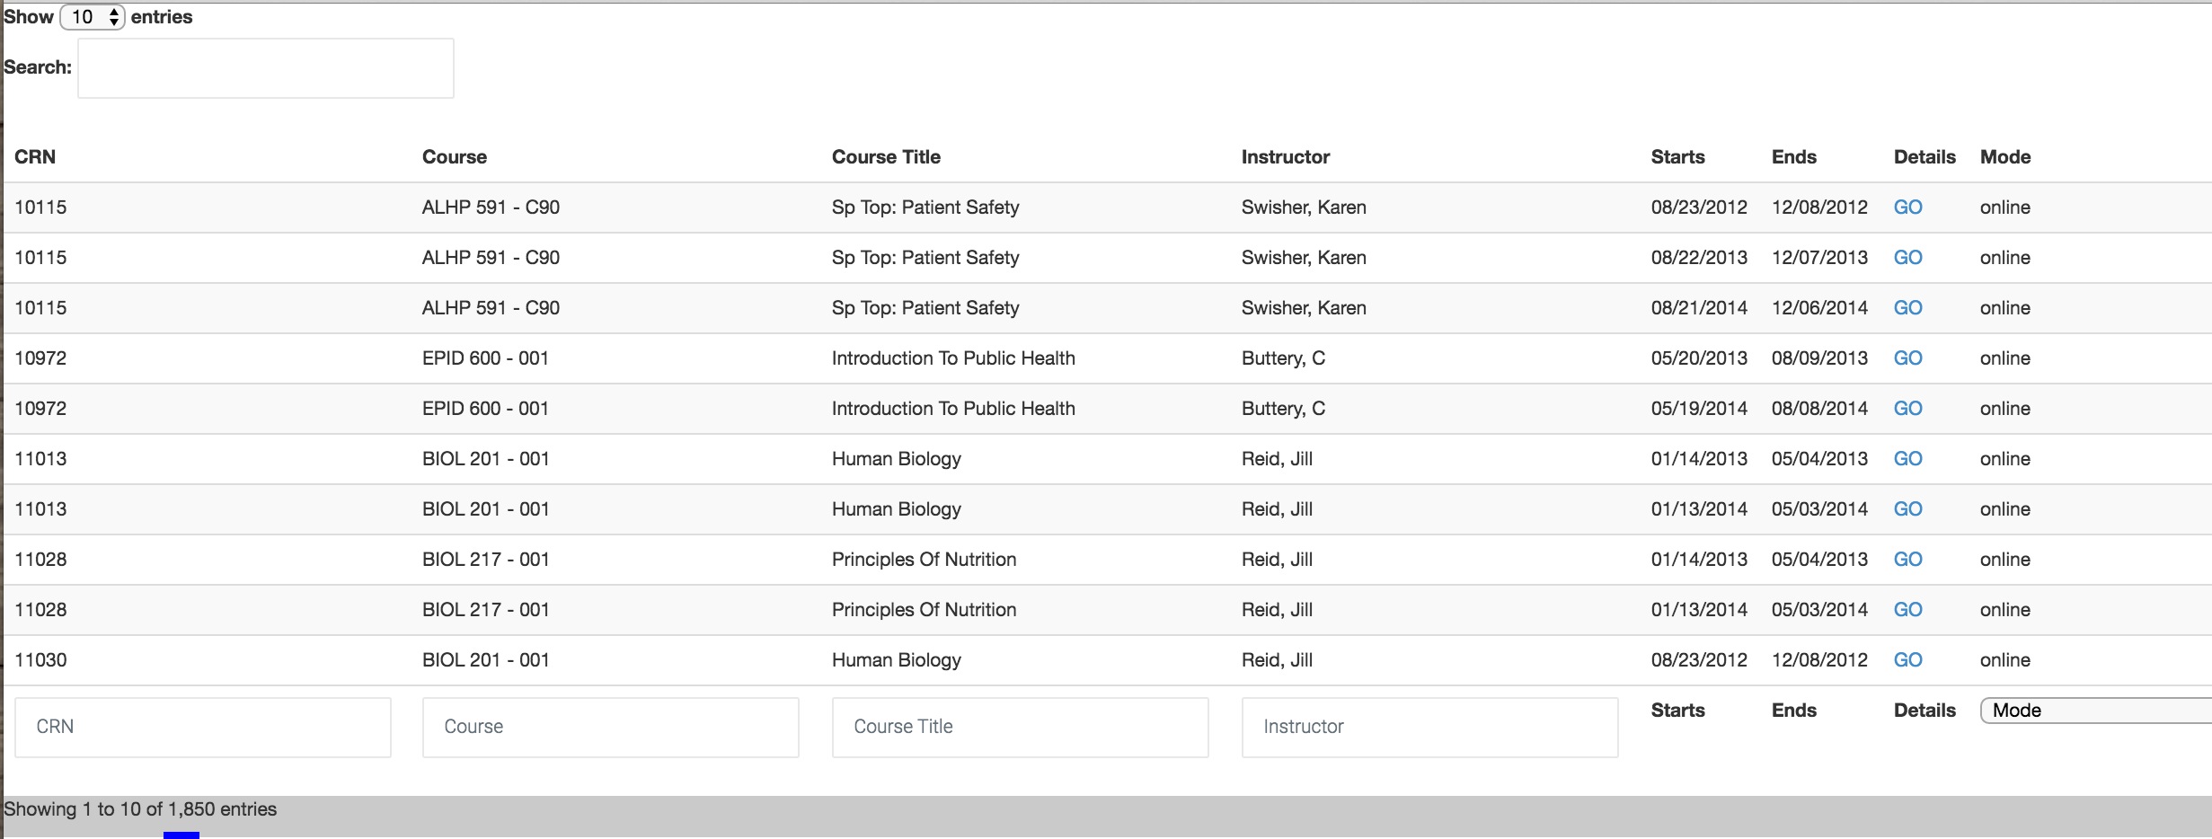
Task: Click GO for Principles Of Nutrition starting 01/14/2013
Action: click(x=1907, y=560)
